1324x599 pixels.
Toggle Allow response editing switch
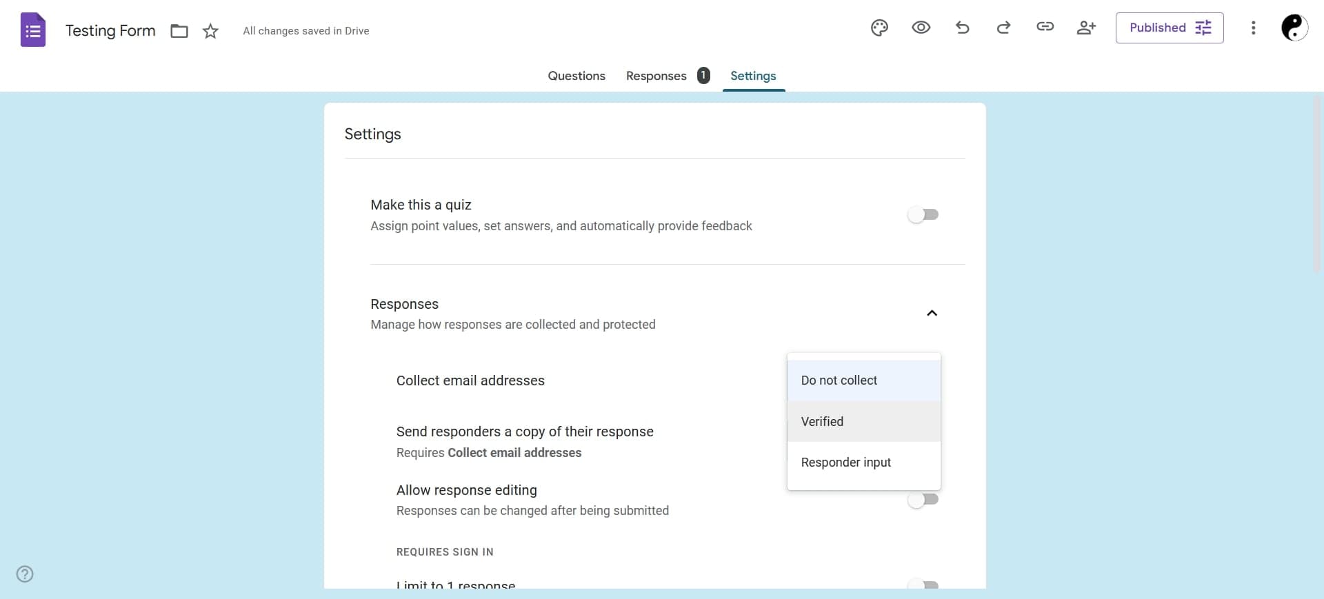(x=923, y=500)
